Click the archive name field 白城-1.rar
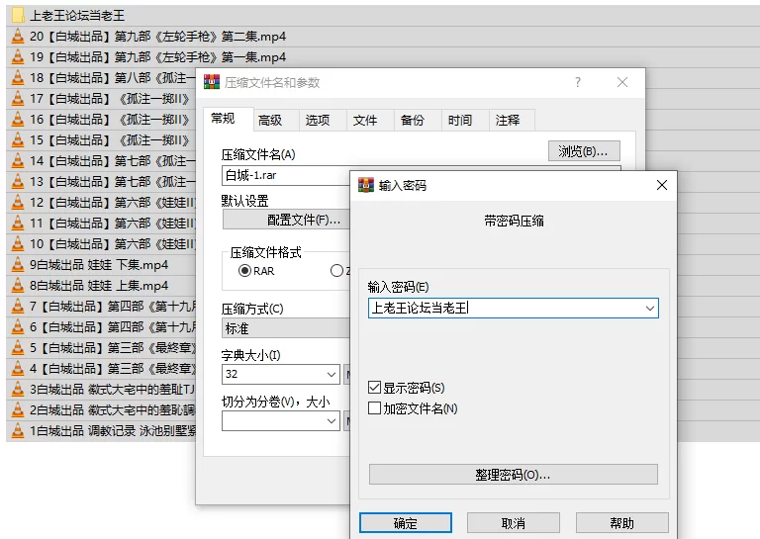Screen dimensions: 760x539 tap(285, 175)
